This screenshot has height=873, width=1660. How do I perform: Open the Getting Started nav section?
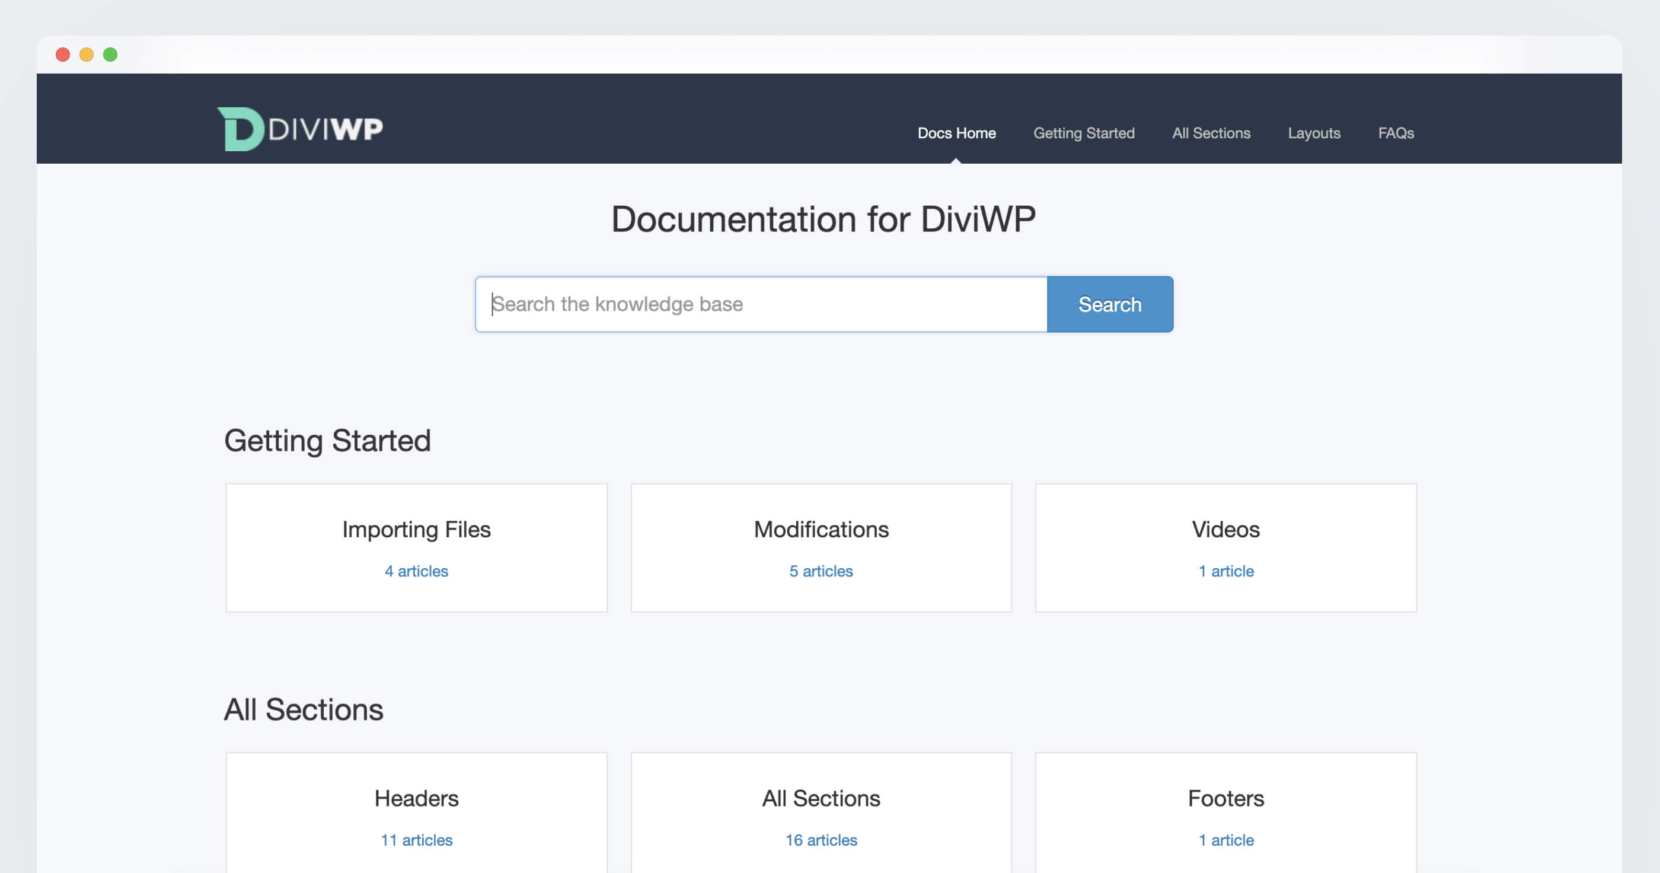[x=1084, y=133]
